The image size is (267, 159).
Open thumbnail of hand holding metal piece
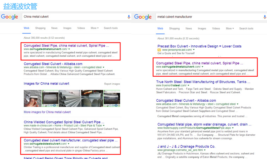(x=32, y=98)
